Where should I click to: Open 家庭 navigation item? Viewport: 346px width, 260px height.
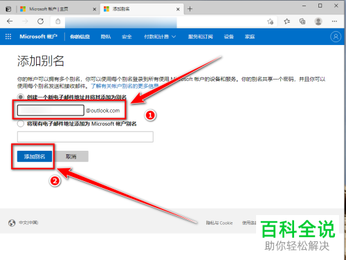tap(250, 37)
